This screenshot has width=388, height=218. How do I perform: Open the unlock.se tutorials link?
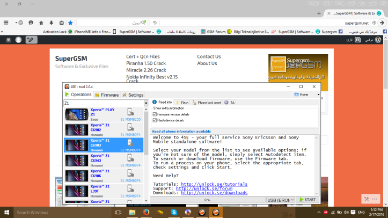coord(214,184)
